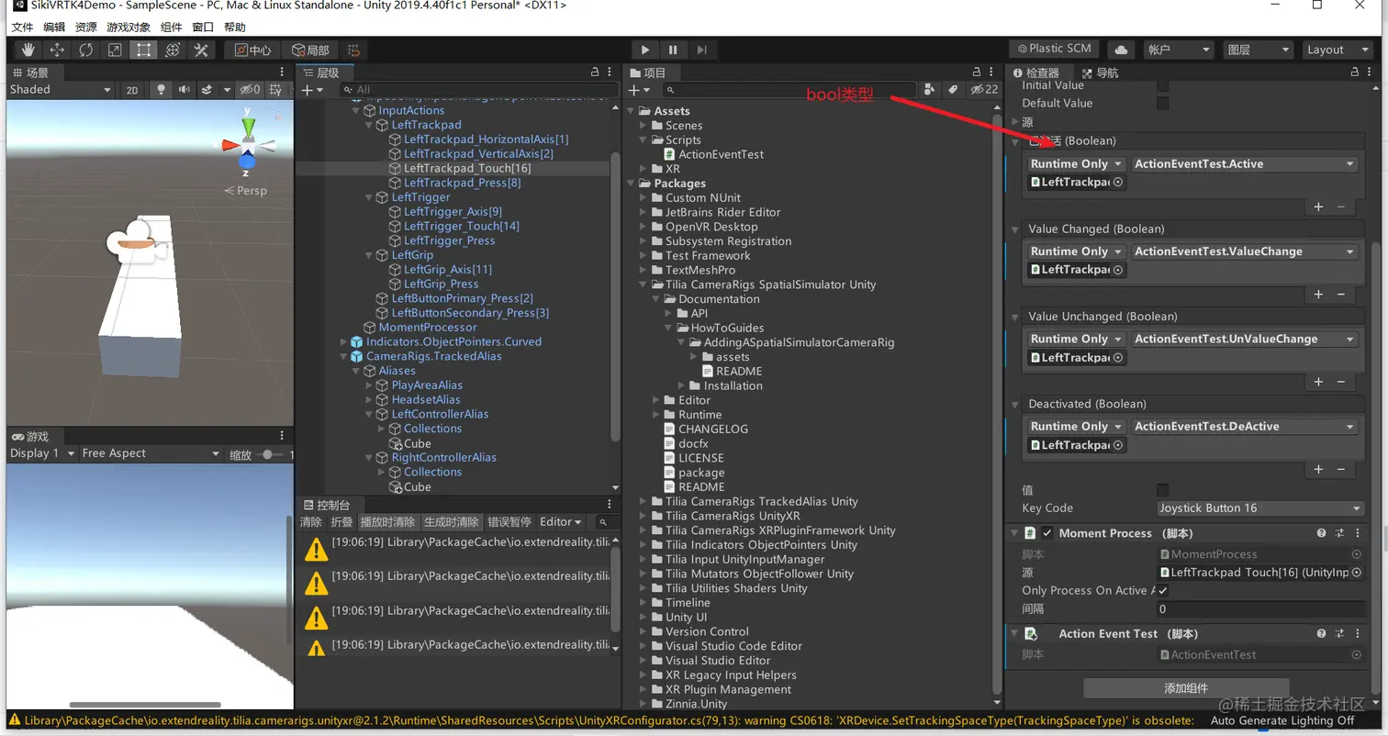Click the scene orientation gizmo
This screenshot has height=736, width=1388.
point(247,144)
